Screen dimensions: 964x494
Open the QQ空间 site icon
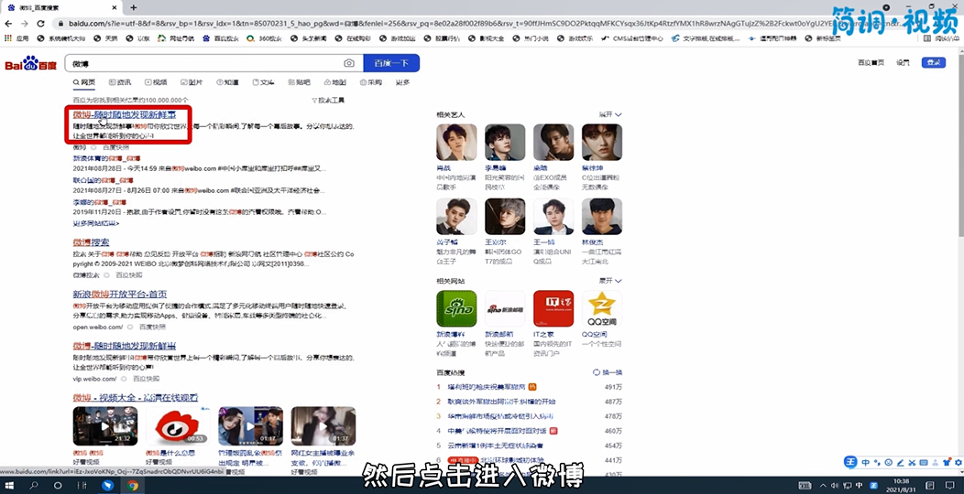click(x=602, y=308)
